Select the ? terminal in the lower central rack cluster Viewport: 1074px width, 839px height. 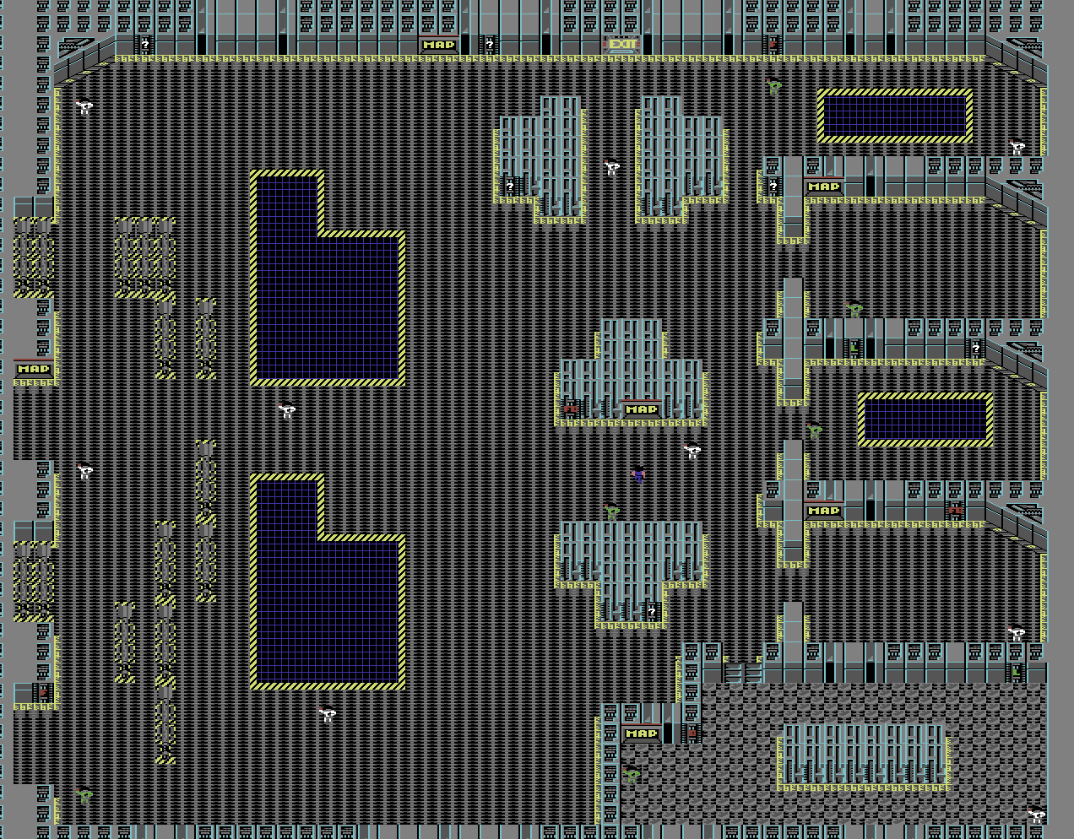tap(652, 611)
